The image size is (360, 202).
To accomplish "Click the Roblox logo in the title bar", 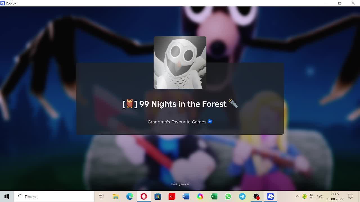I will [3, 3].
